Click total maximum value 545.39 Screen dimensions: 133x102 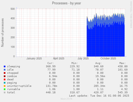coord(123,93)
